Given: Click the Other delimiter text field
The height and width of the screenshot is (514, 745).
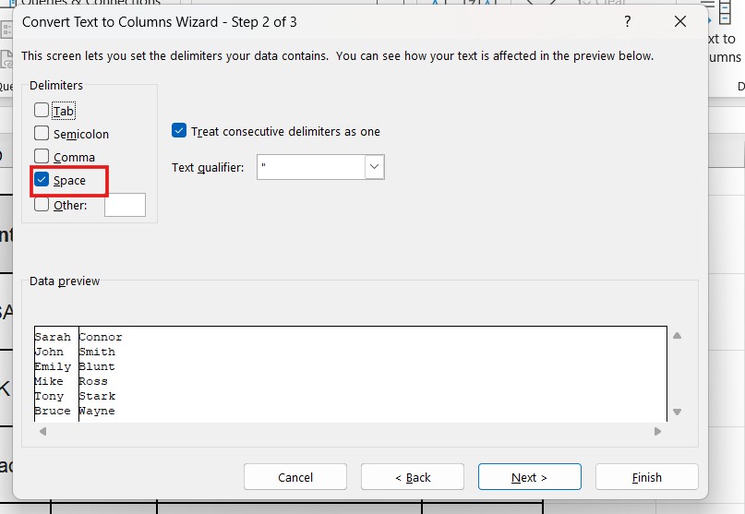Looking at the screenshot, I should (x=125, y=205).
